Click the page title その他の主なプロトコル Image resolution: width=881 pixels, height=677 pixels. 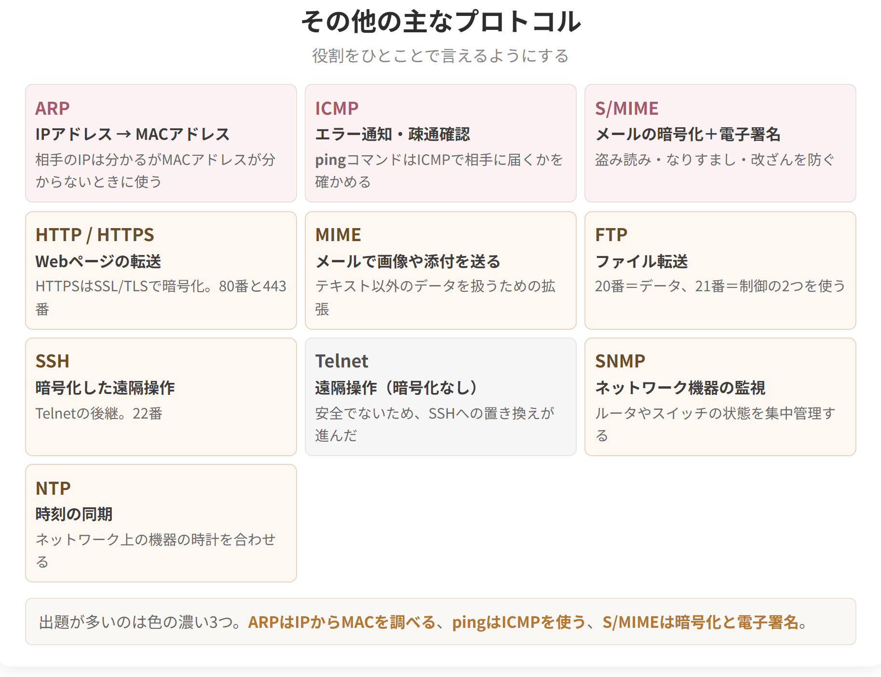(441, 22)
